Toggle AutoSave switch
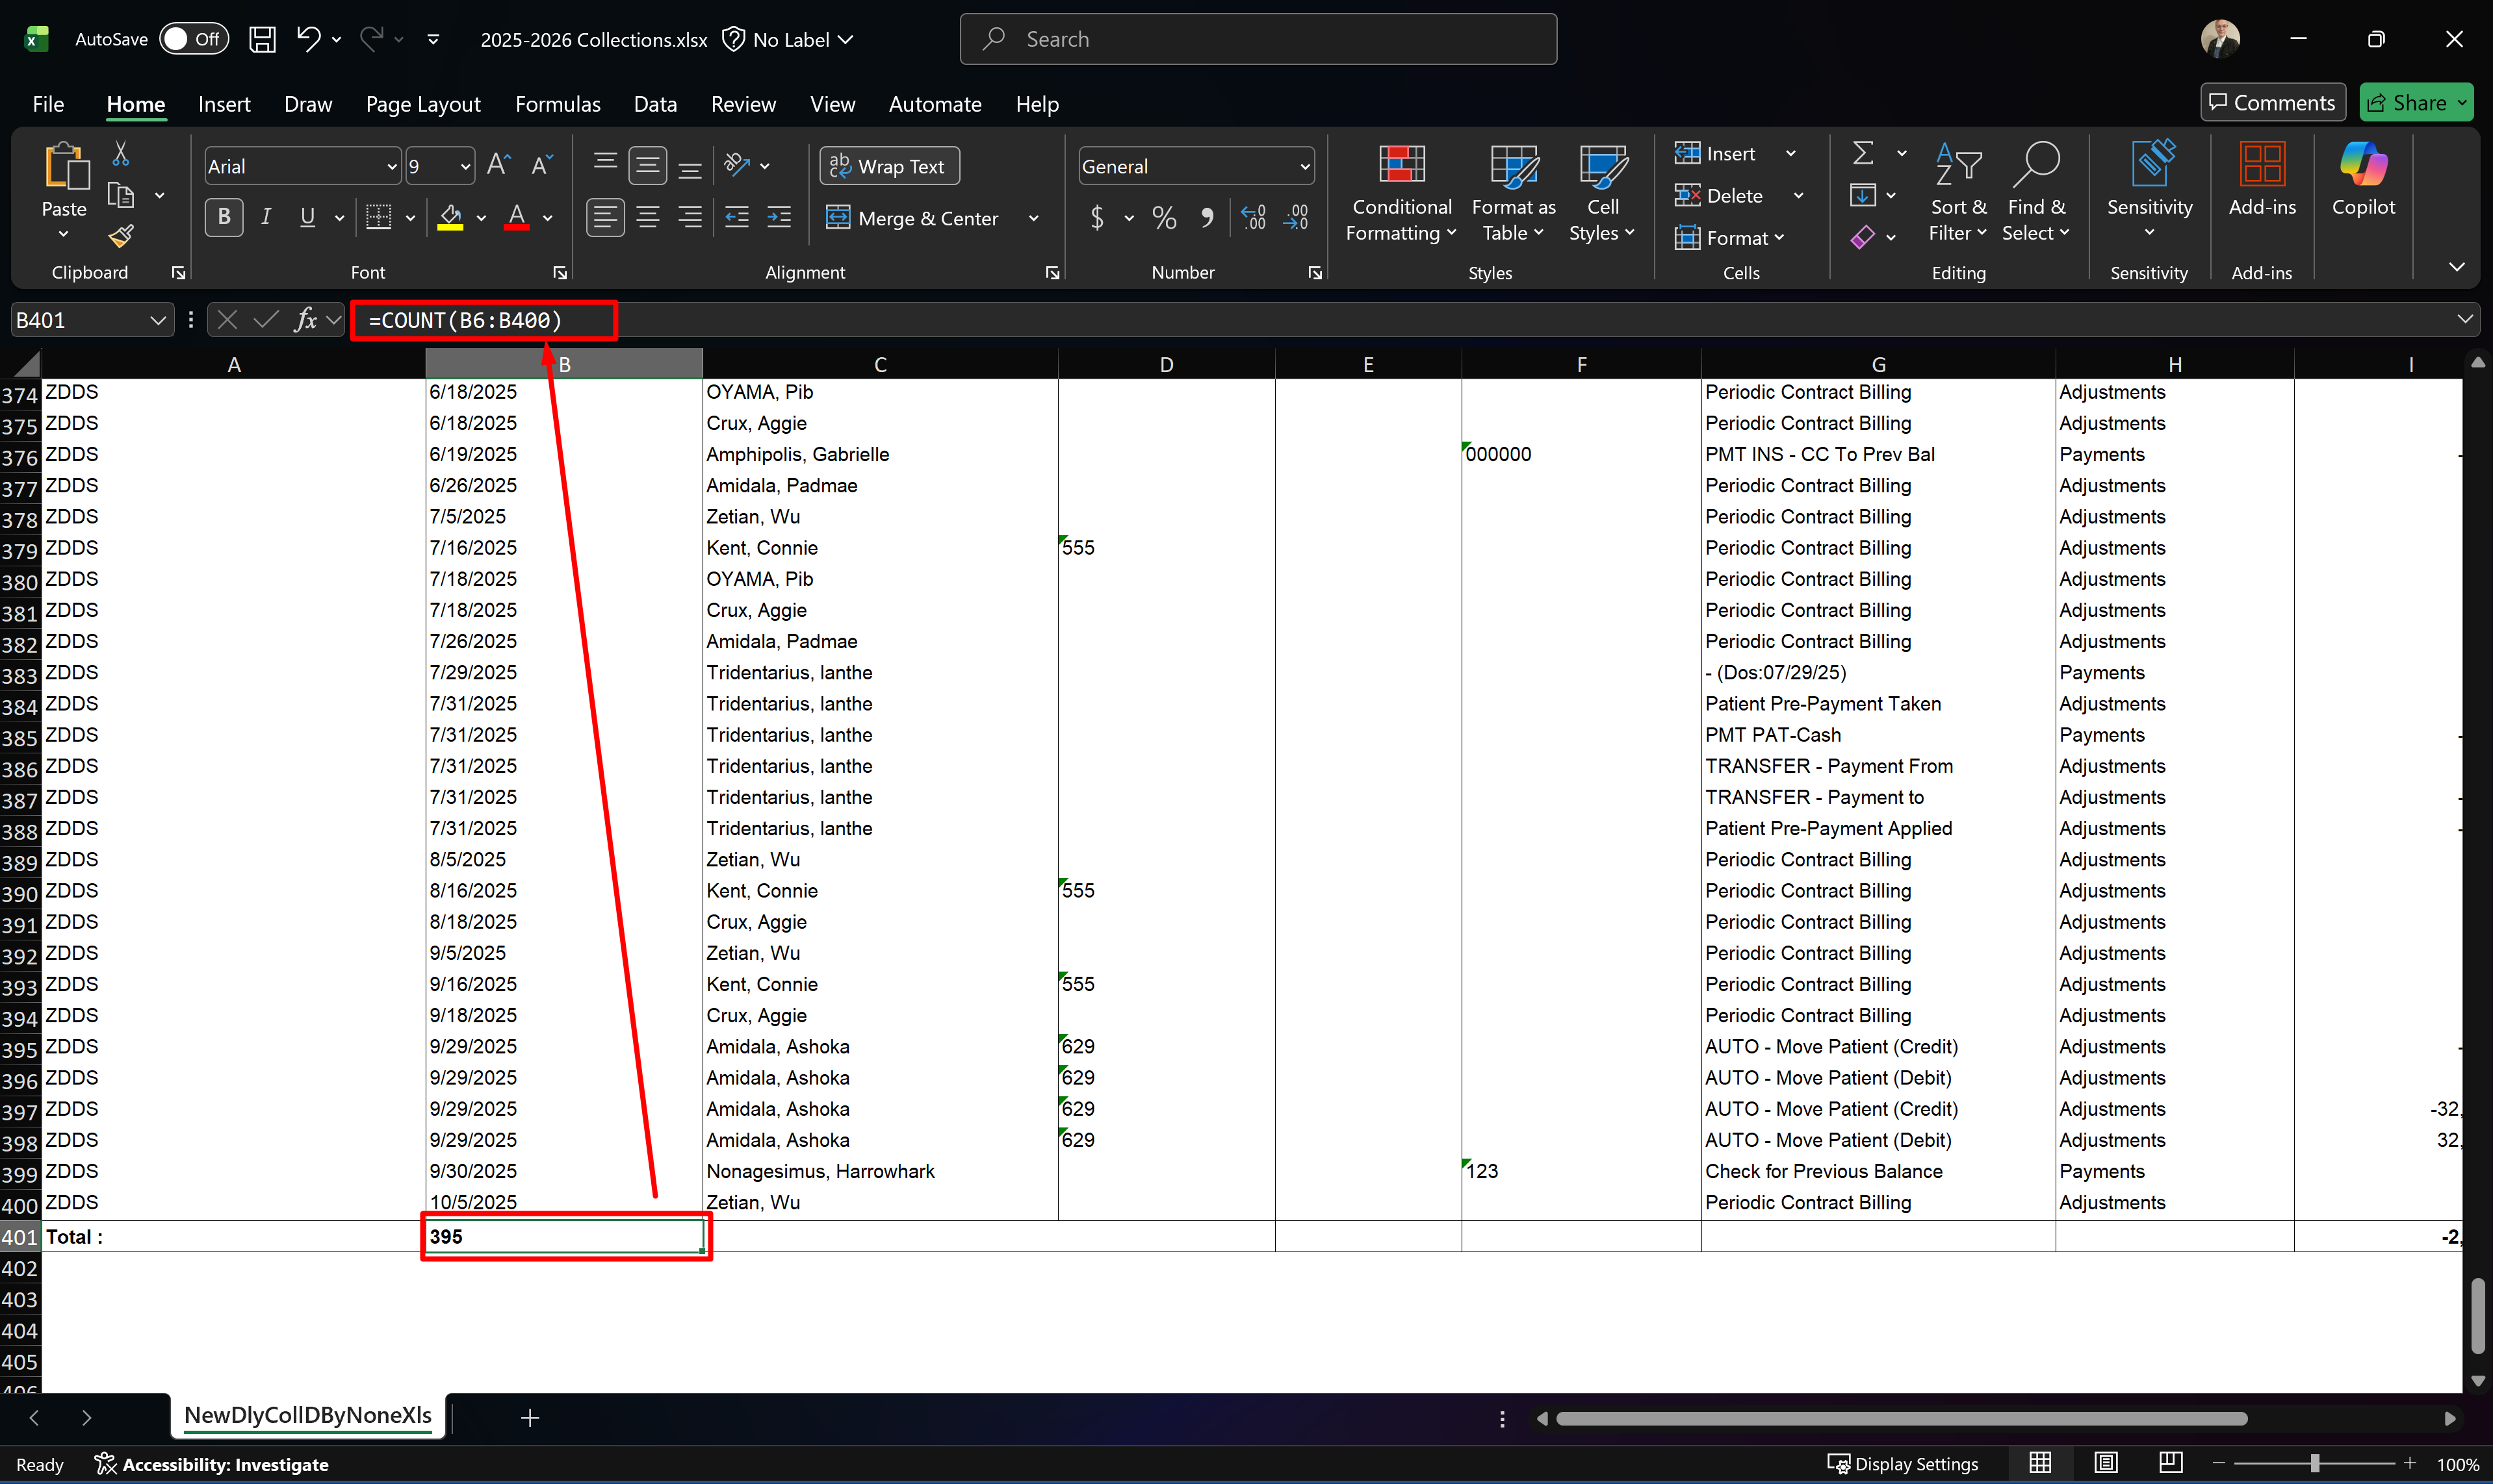The image size is (2493, 1484). 194,39
